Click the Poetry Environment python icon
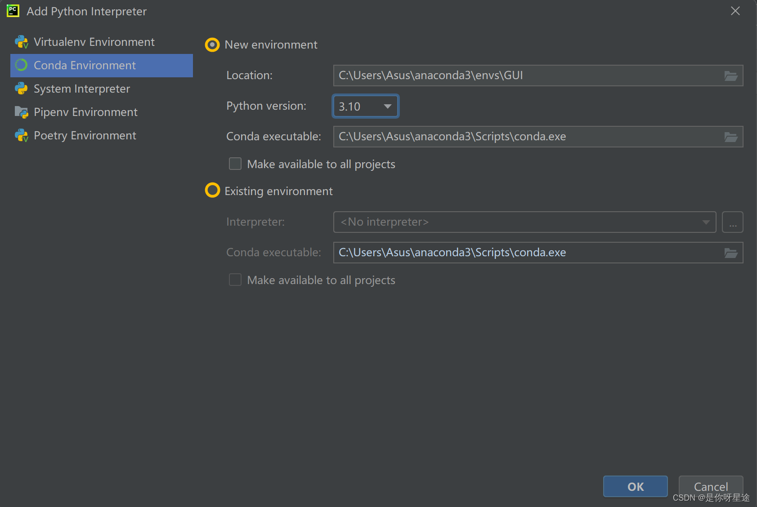Image resolution: width=757 pixels, height=507 pixels. (x=21, y=135)
